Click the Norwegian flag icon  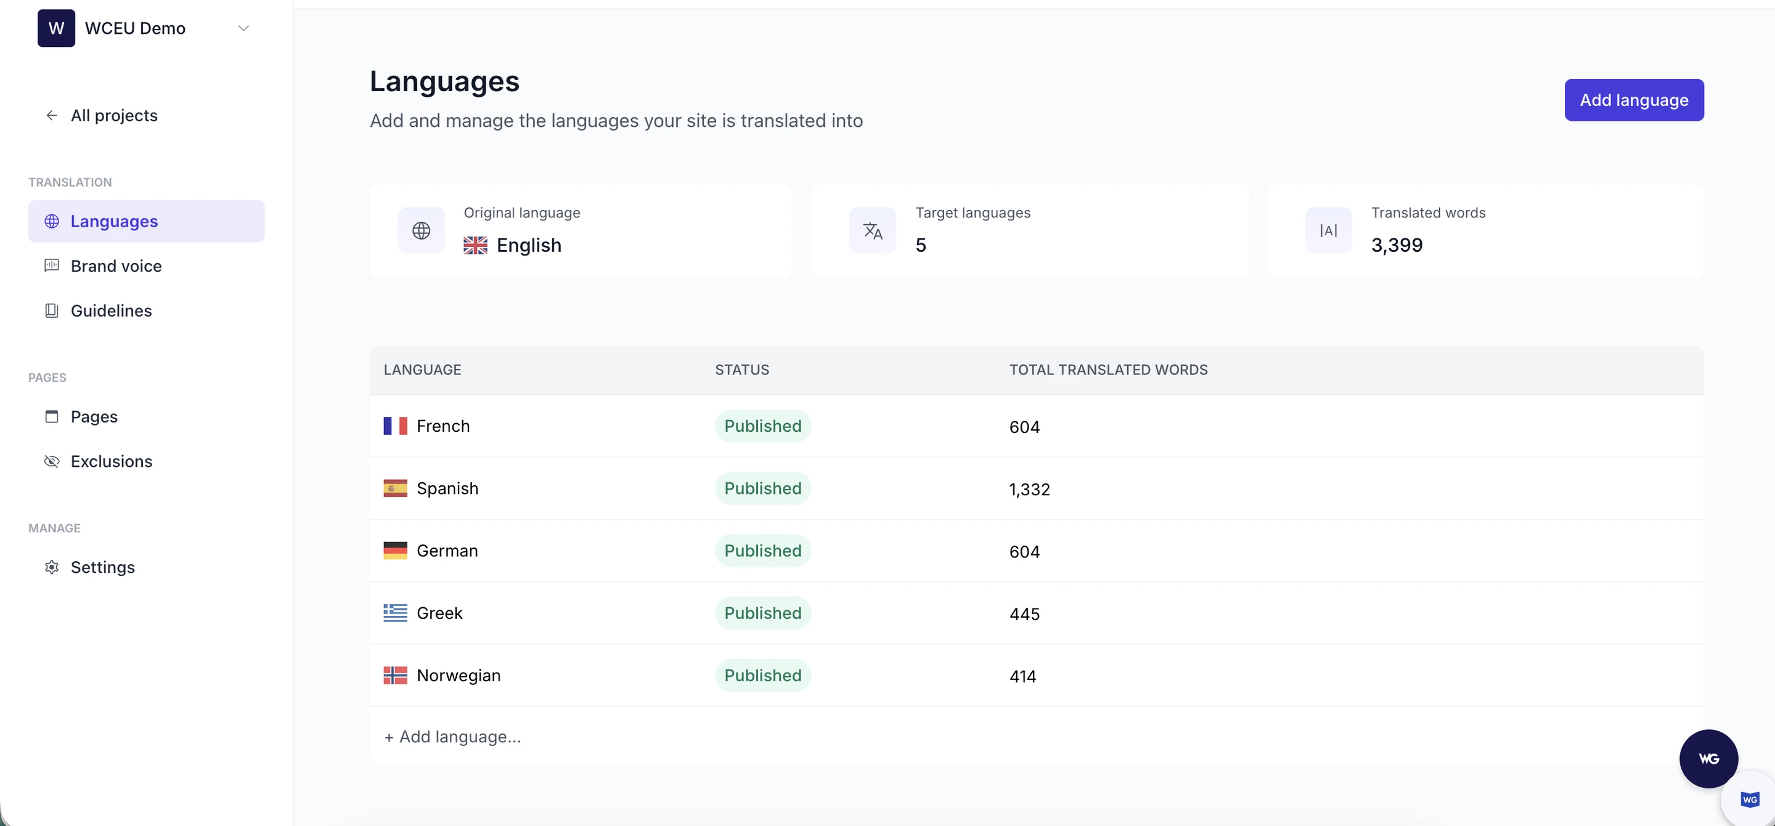[396, 675]
